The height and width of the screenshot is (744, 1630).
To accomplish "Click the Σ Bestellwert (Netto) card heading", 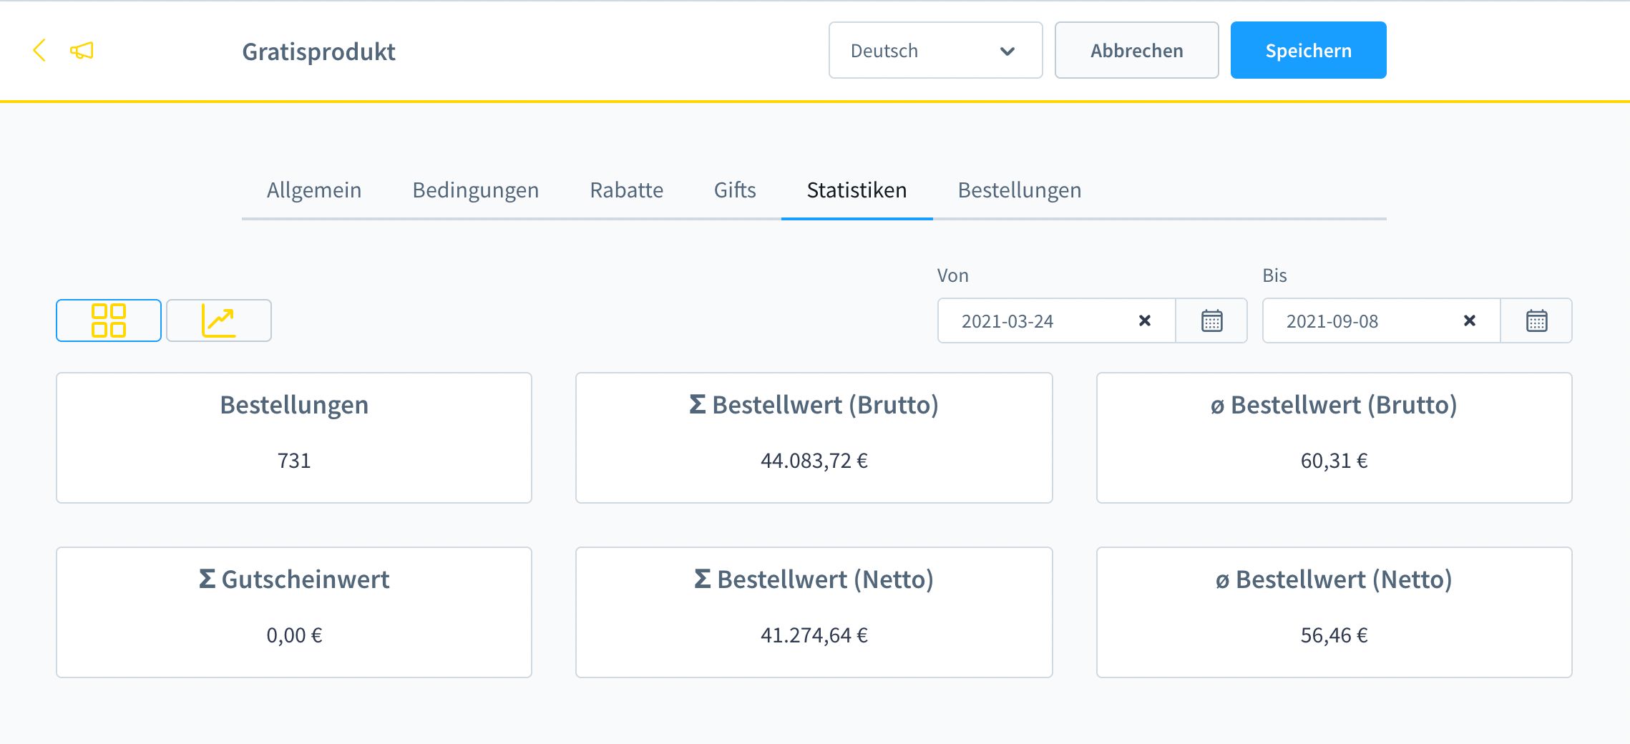I will click(x=814, y=579).
